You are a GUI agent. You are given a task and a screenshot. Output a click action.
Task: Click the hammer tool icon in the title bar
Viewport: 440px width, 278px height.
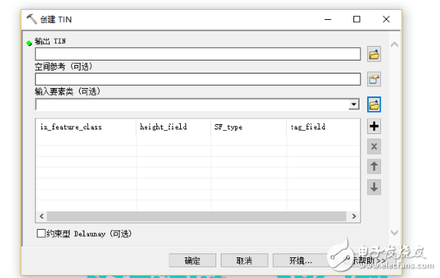(x=31, y=19)
